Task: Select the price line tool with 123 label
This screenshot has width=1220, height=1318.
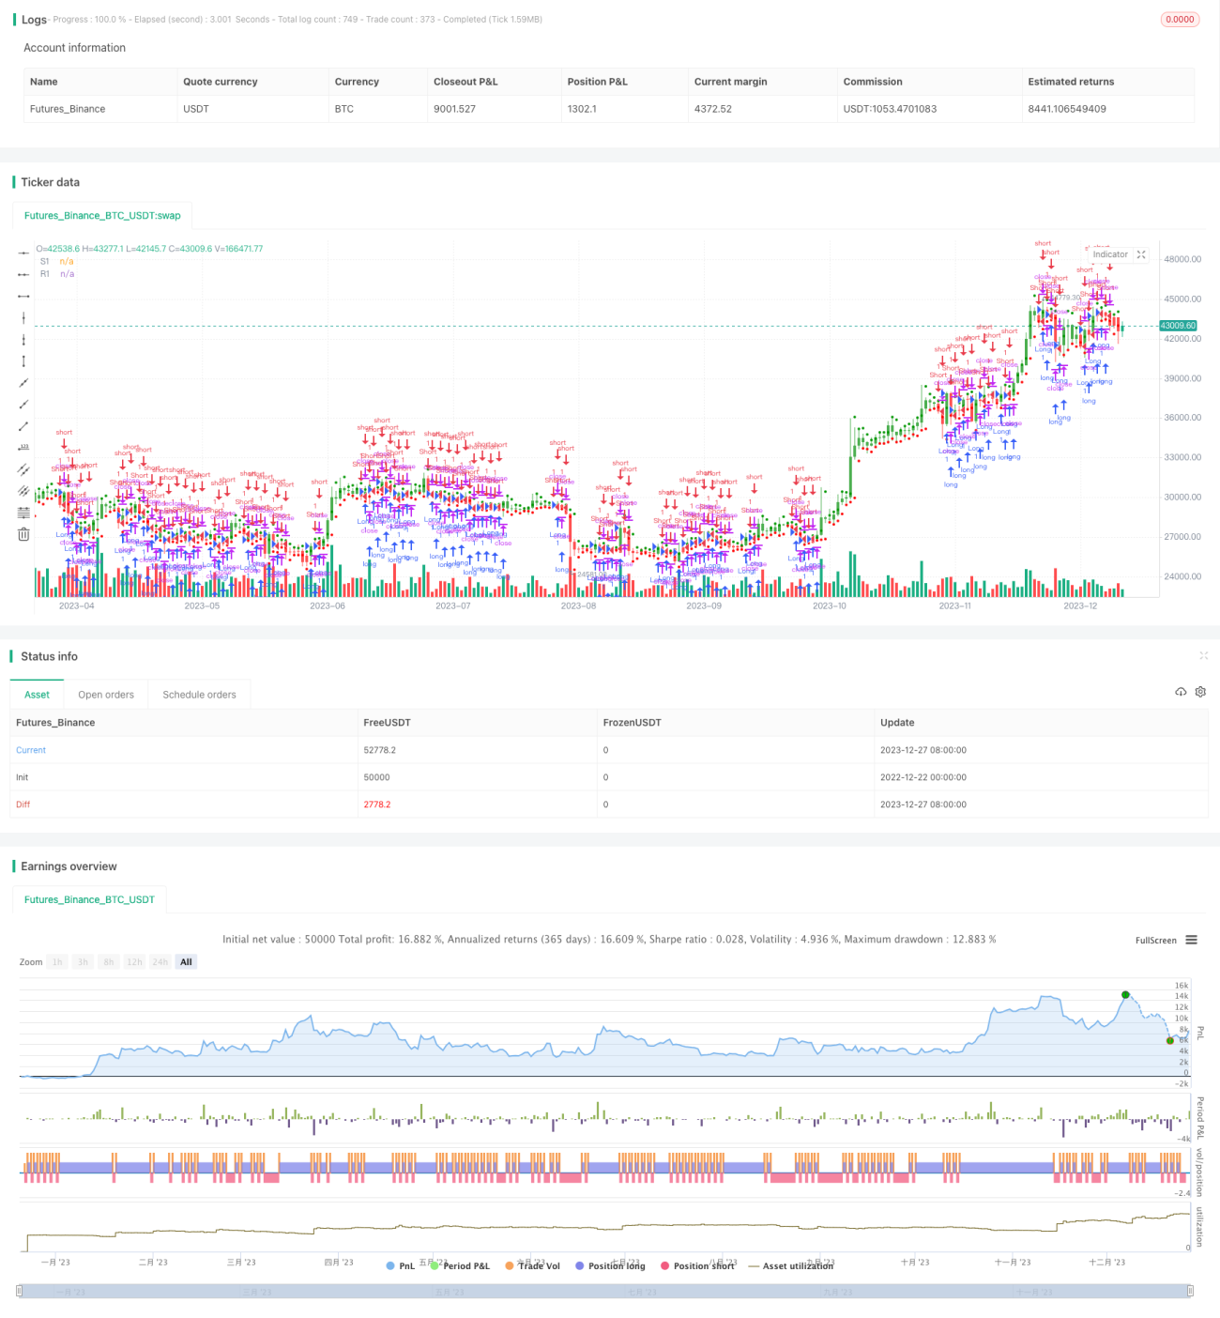Action: 23,448
